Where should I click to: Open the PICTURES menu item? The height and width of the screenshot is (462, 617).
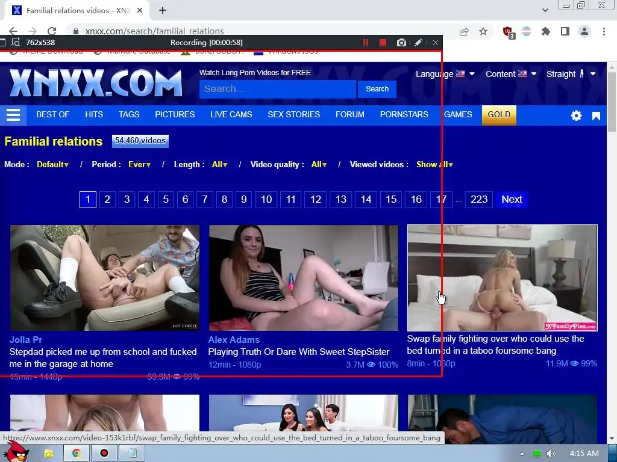tap(175, 114)
